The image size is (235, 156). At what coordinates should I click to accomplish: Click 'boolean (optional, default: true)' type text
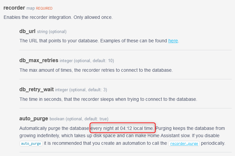pos(79,119)
